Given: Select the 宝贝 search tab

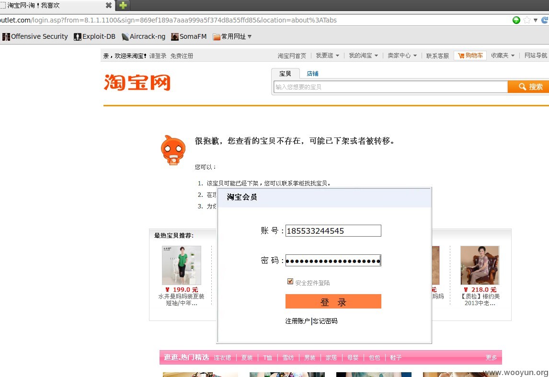Looking at the screenshot, I should tap(285, 73).
